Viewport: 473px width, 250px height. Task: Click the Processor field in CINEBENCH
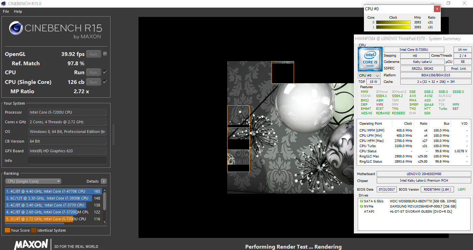click(67, 112)
